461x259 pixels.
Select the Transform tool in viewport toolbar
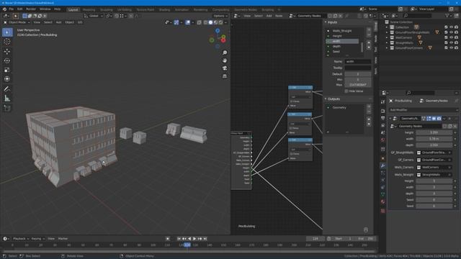click(7, 78)
